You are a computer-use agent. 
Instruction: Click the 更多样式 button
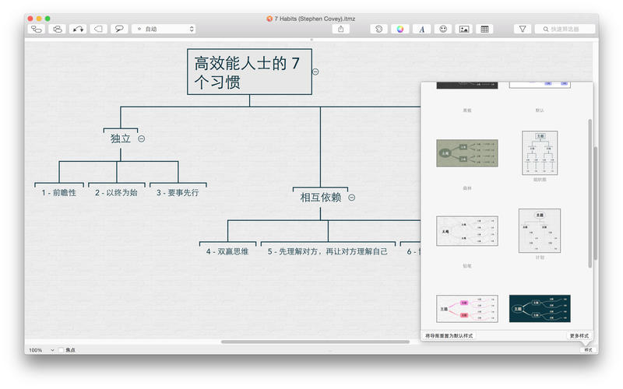[579, 336]
